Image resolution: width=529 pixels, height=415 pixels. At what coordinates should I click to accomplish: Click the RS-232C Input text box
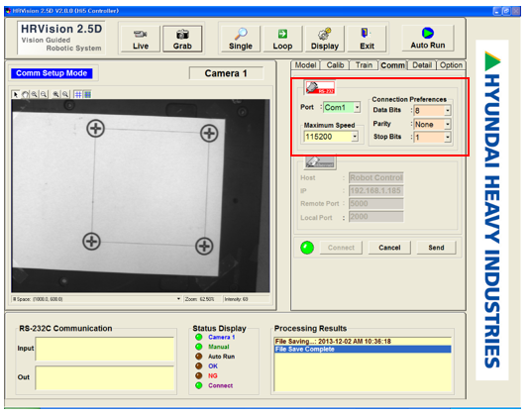105,349
